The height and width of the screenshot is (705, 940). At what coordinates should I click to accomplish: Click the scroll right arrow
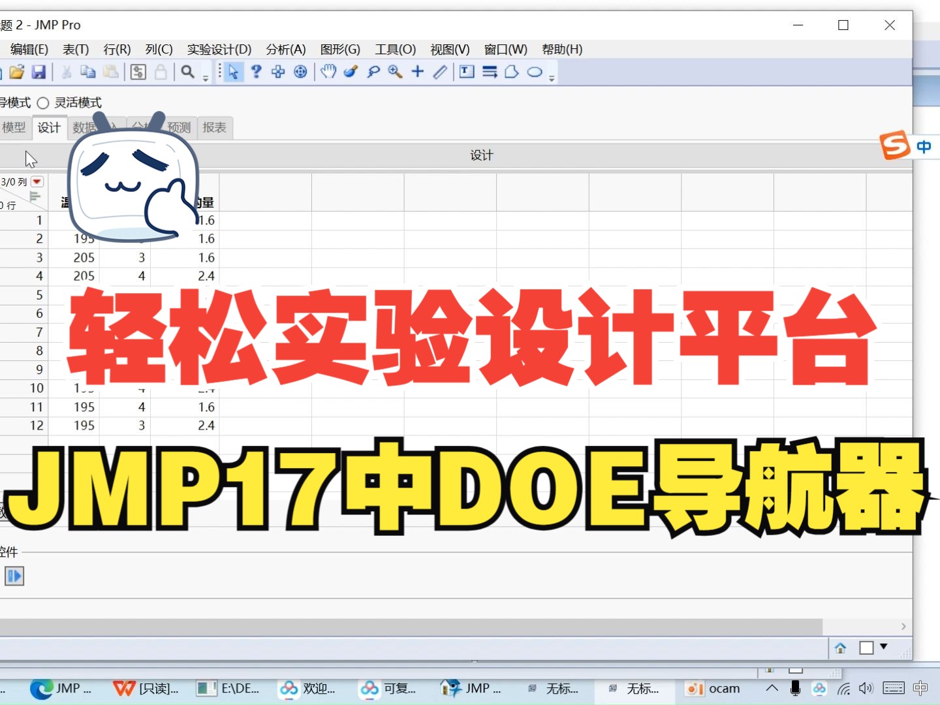pos(903,627)
